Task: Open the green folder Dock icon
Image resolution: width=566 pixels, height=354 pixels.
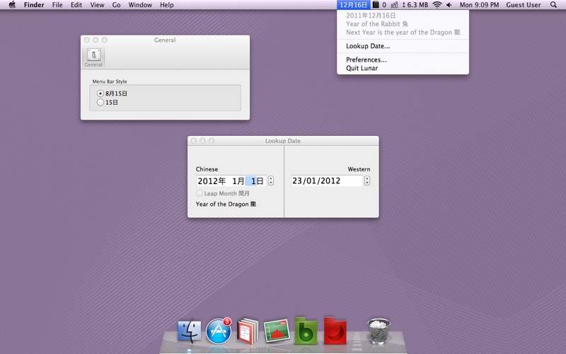Action: click(306, 331)
